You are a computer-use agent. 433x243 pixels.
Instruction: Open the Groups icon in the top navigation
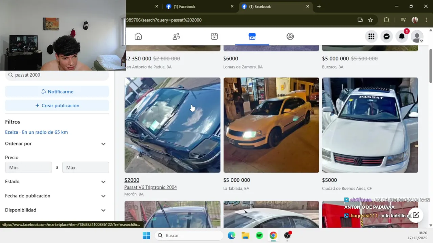click(x=290, y=36)
